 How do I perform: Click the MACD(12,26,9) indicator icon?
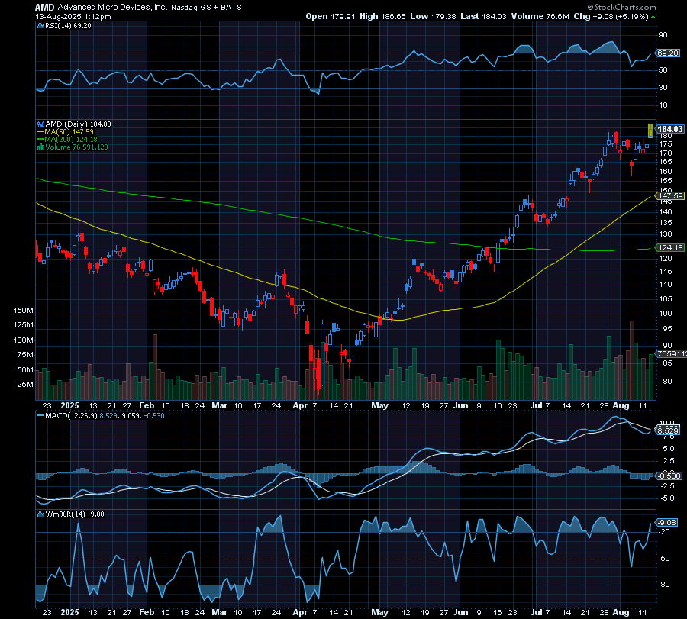(40, 416)
